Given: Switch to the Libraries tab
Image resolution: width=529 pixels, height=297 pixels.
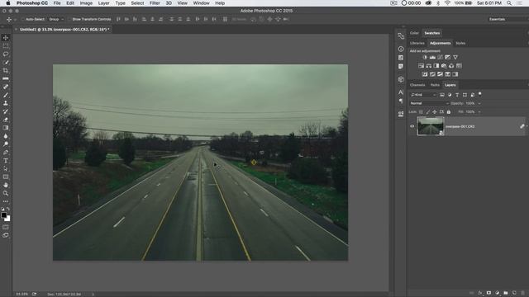Looking at the screenshot, I should pos(417,43).
